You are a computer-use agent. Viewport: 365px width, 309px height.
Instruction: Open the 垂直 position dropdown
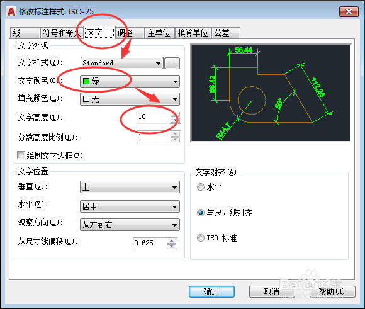tap(130, 187)
